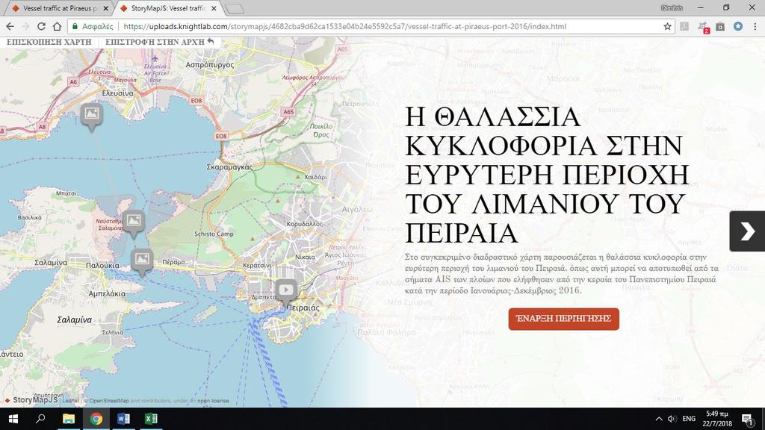Close the Vessel traffic at Piraeus tab
Image resolution: width=765 pixels, height=430 pixels.
[106, 8]
